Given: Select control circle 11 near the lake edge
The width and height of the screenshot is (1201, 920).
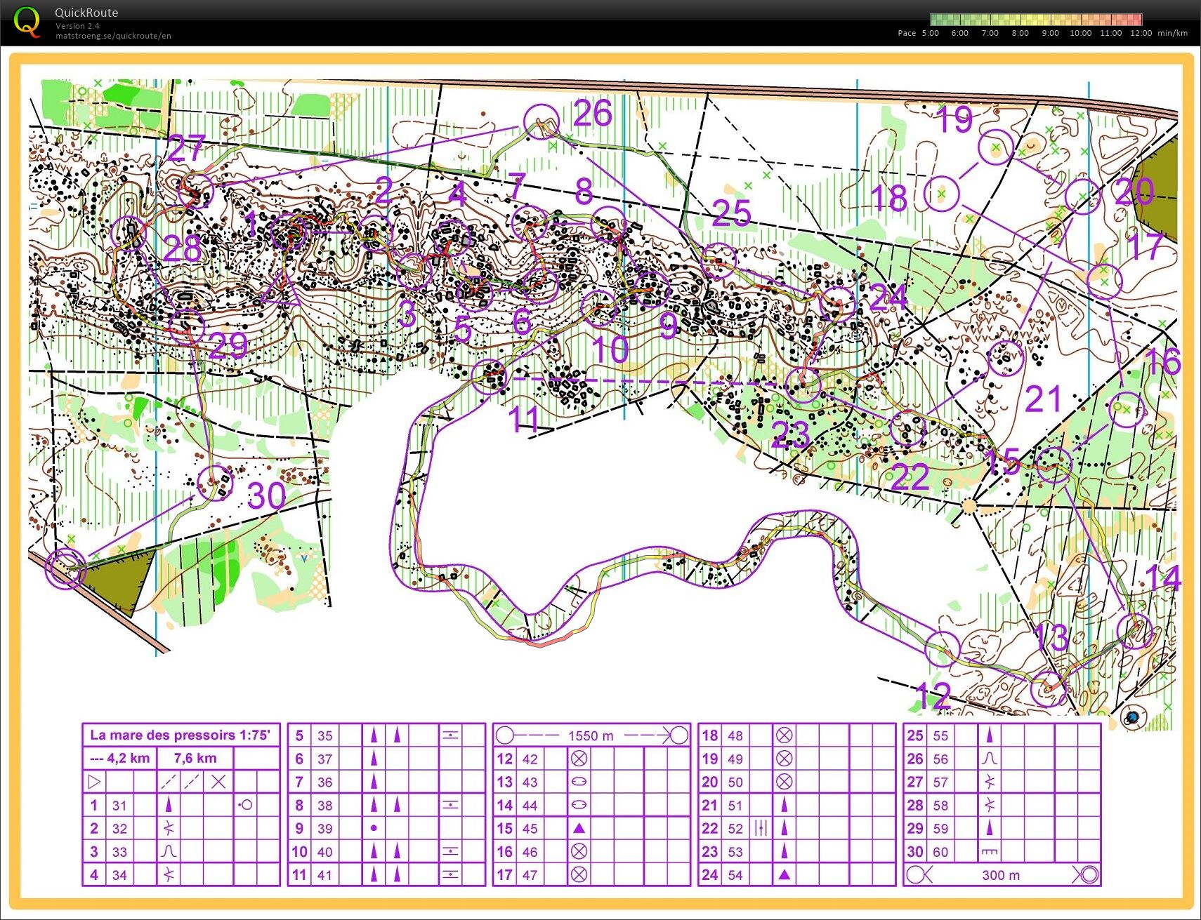Looking at the screenshot, I should [x=490, y=377].
